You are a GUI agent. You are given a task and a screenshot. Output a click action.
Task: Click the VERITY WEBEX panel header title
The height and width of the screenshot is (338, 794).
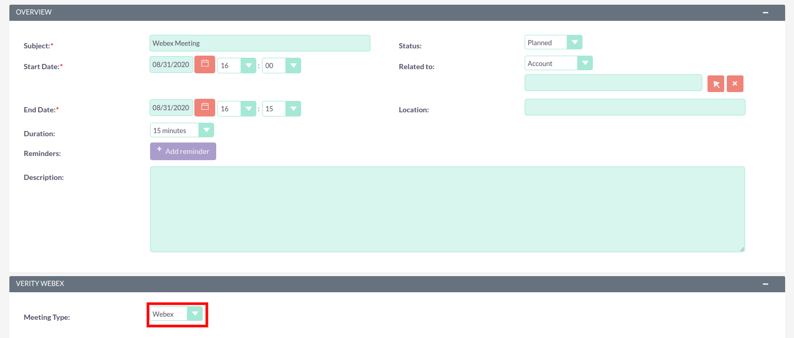40,283
